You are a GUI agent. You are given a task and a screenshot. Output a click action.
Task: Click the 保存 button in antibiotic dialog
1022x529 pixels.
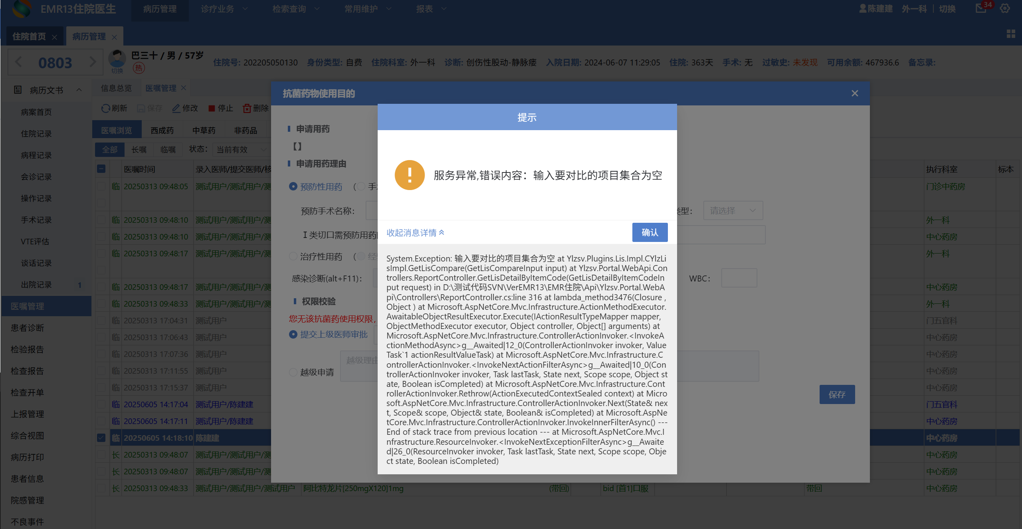837,394
